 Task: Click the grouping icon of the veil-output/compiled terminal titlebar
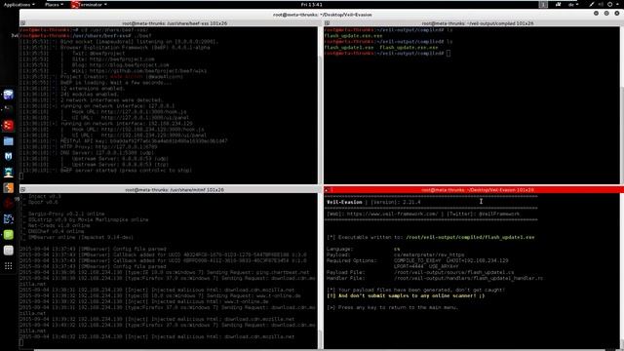327,23
